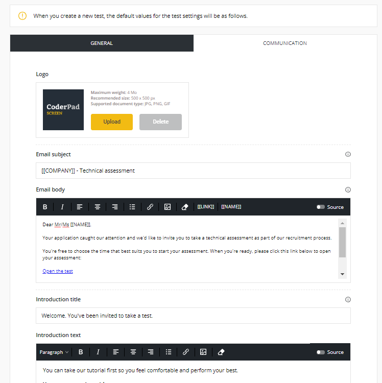Image resolution: width=382 pixels, height=383 pixels.
Task: Click insert link icon in Email body toolbar
Action: 150,207
